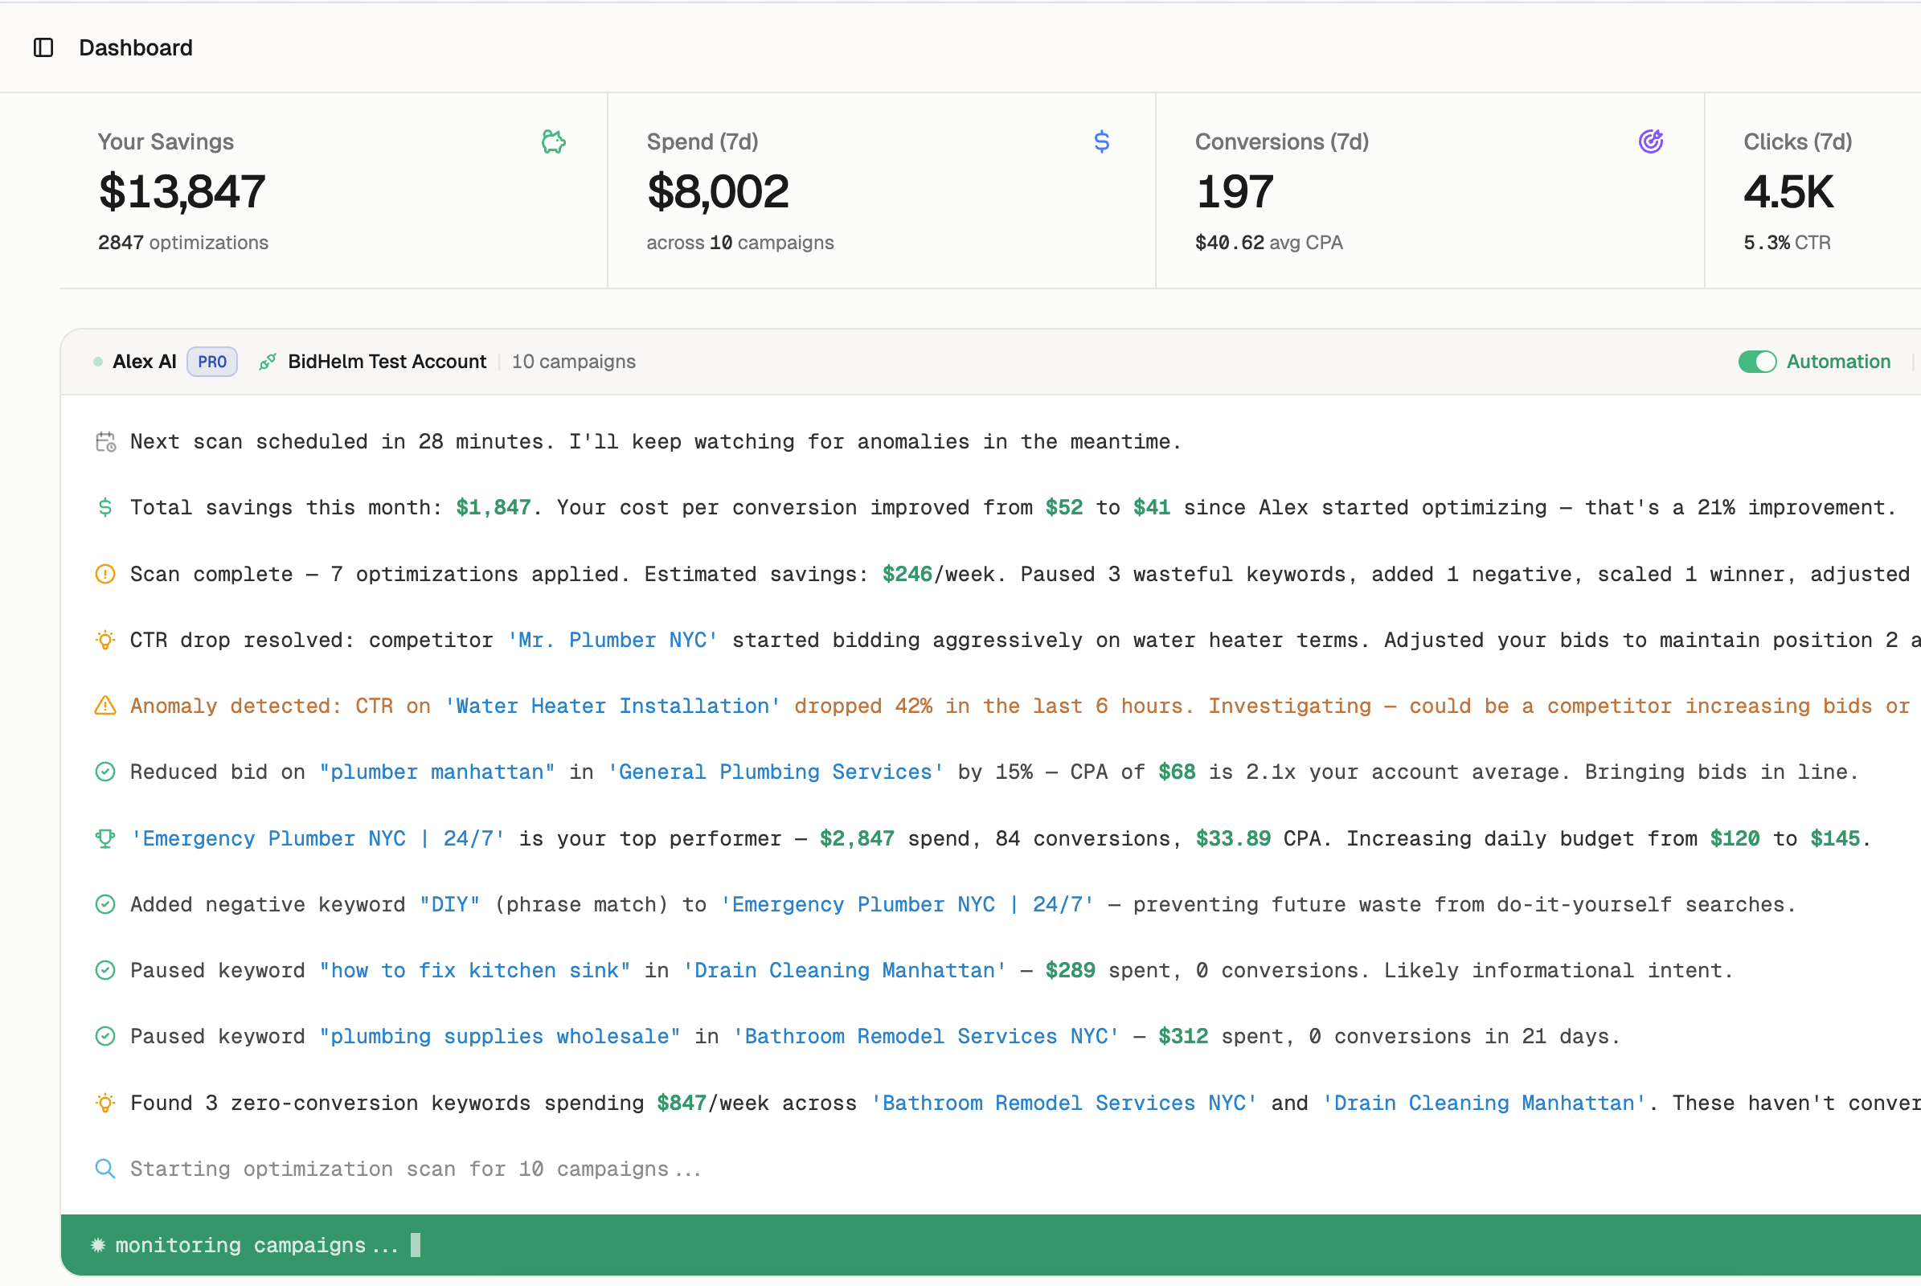Click the plug icon beside BidHelm Test Account
1921x1286 pixels.
[267, 361]
